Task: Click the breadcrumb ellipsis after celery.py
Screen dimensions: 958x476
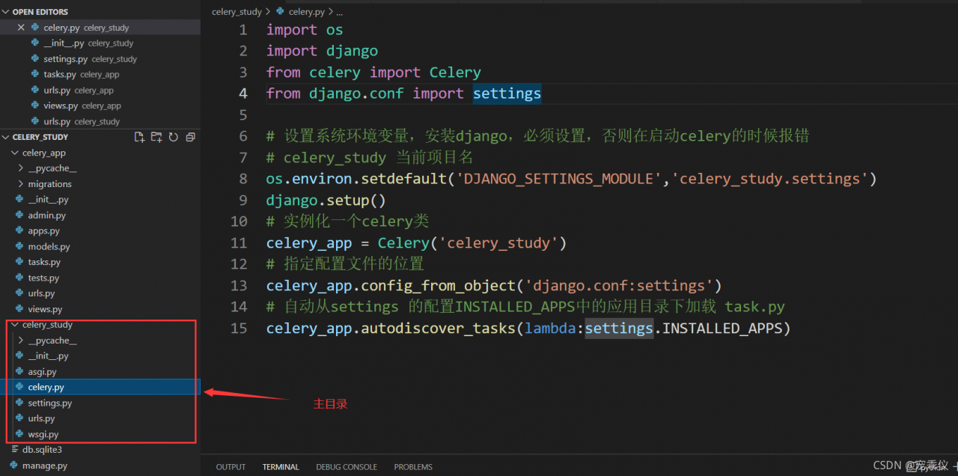Action: tap(338, 12)
